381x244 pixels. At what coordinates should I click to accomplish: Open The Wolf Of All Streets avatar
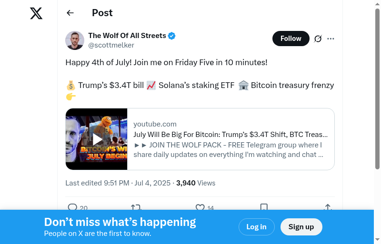point(75,40)
